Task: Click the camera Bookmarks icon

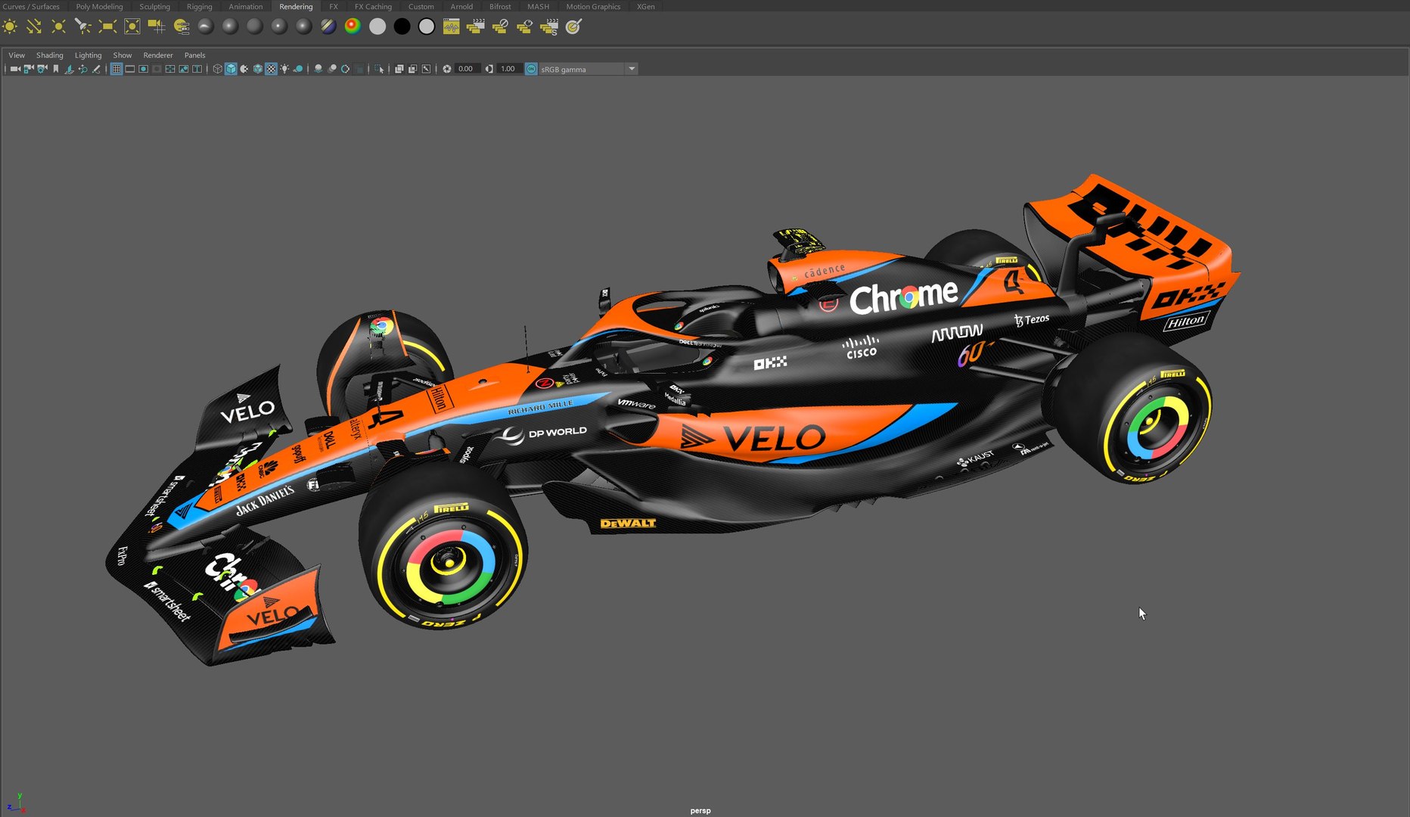Action: (x=56, y=69)
